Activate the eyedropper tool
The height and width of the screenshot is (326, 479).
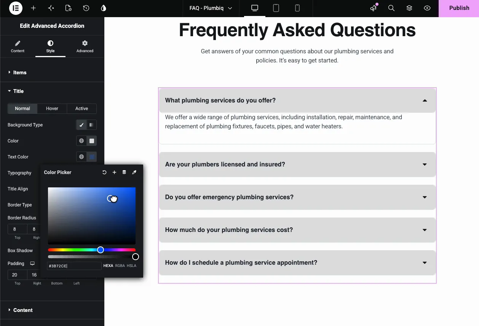pos(134,173)
